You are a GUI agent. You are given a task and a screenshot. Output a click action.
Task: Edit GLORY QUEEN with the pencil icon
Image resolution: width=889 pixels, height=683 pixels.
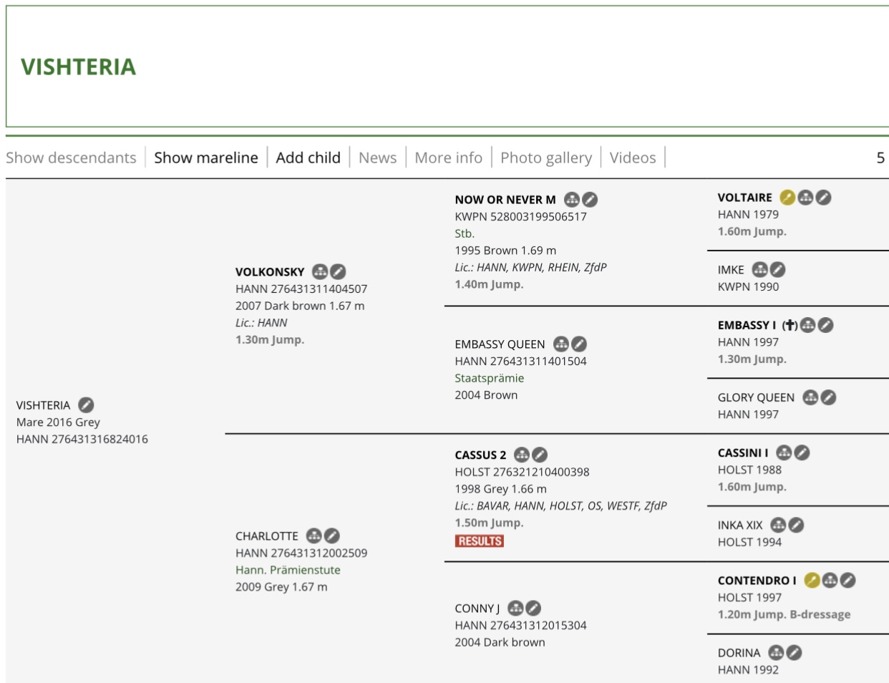point(828,397)
